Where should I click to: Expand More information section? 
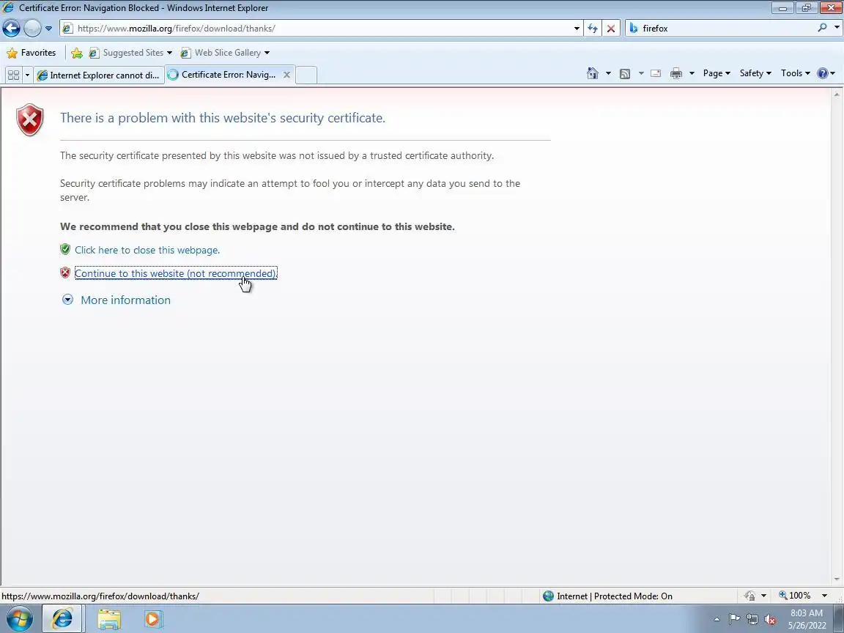point(67,300)
